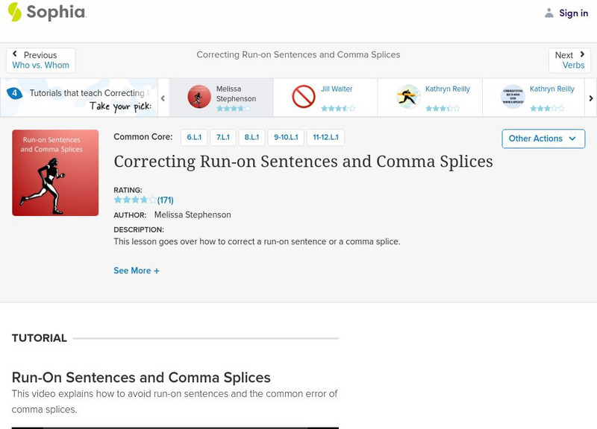The height and width of the screenshot is (429, 597).
Task: Choose first Kathryn Reilly tutorial avatar
Action: tap(408, 97)
